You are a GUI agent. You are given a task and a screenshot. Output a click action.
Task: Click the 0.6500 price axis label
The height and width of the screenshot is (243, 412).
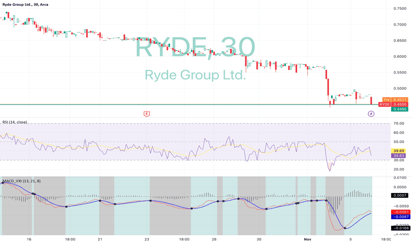click(400, 41)
